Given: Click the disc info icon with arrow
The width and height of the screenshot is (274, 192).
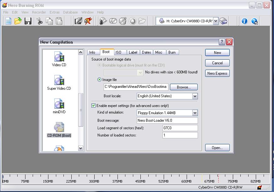Looking at the screenshot, I should point(103,21).
